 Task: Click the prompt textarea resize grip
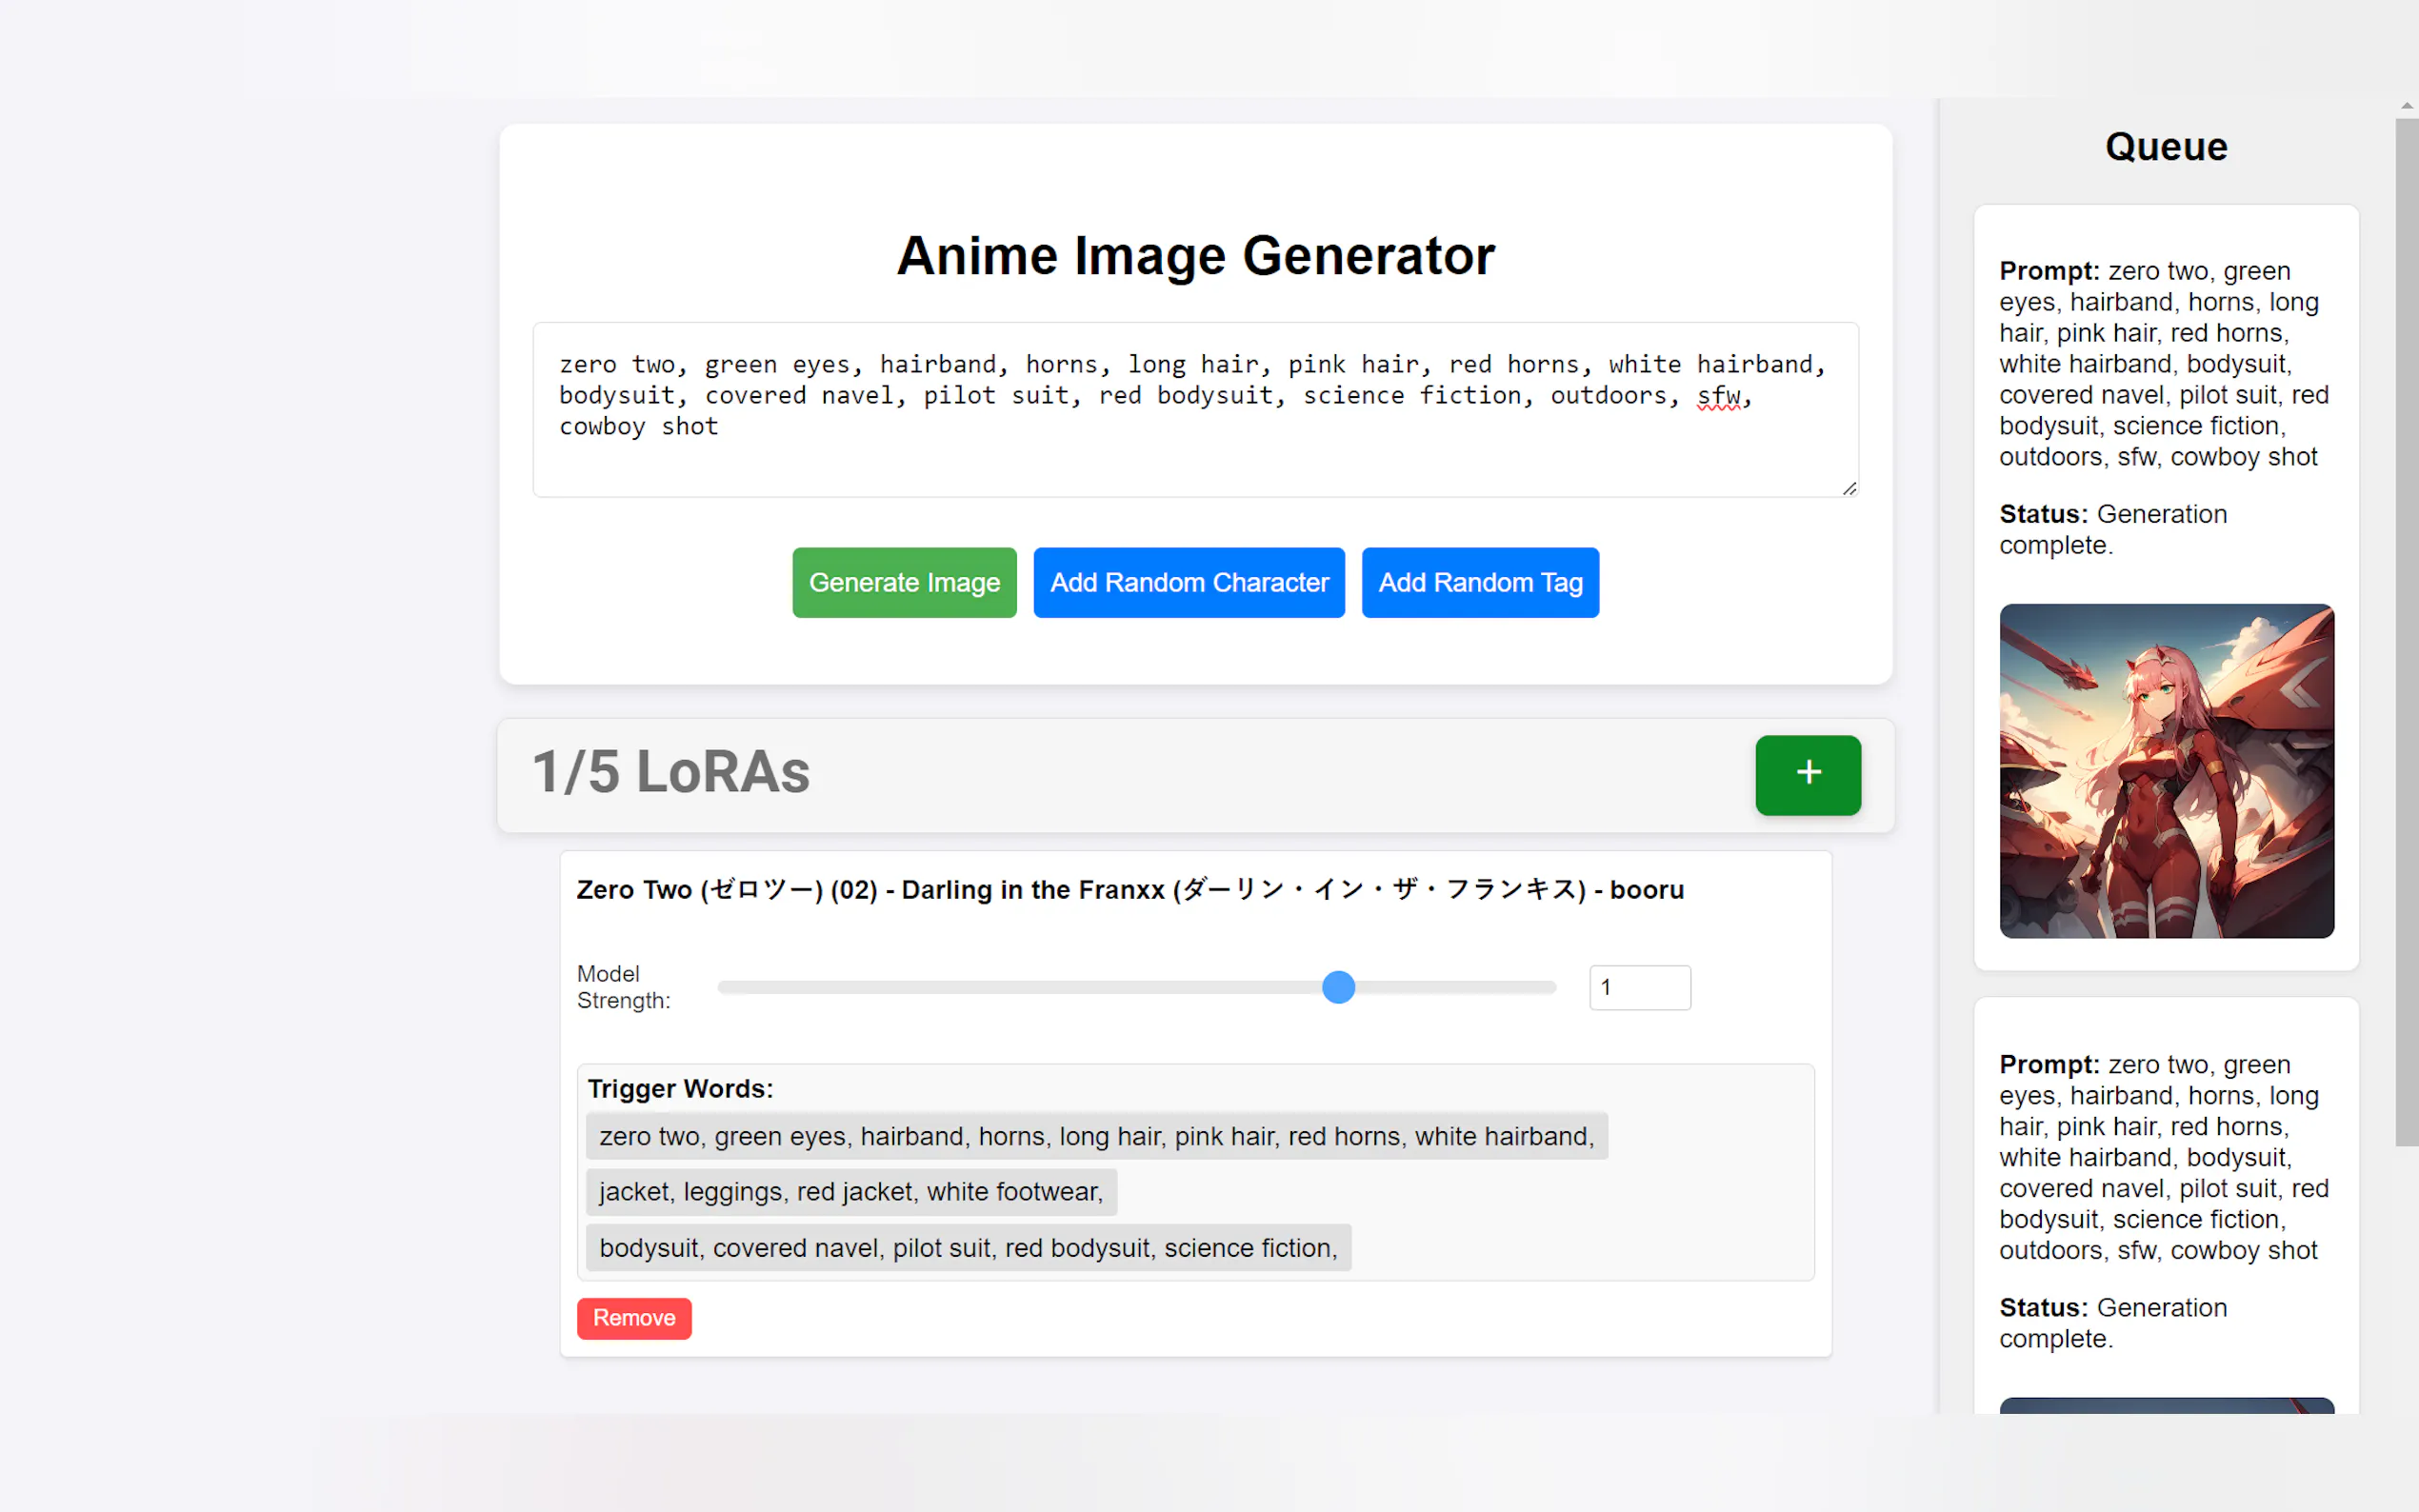(x=1849, y=488)
